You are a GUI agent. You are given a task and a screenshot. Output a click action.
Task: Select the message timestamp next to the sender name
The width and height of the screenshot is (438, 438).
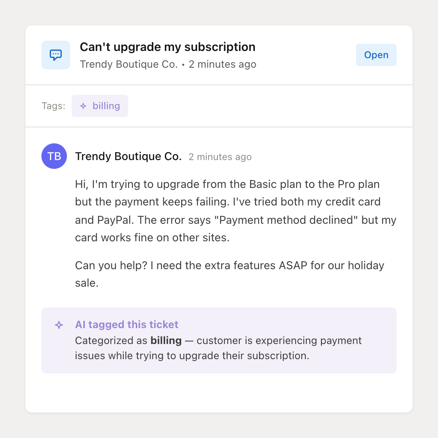(220, 157)
